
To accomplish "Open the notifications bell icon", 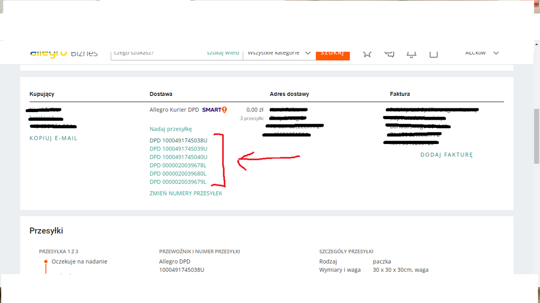I will click(411, 54).
